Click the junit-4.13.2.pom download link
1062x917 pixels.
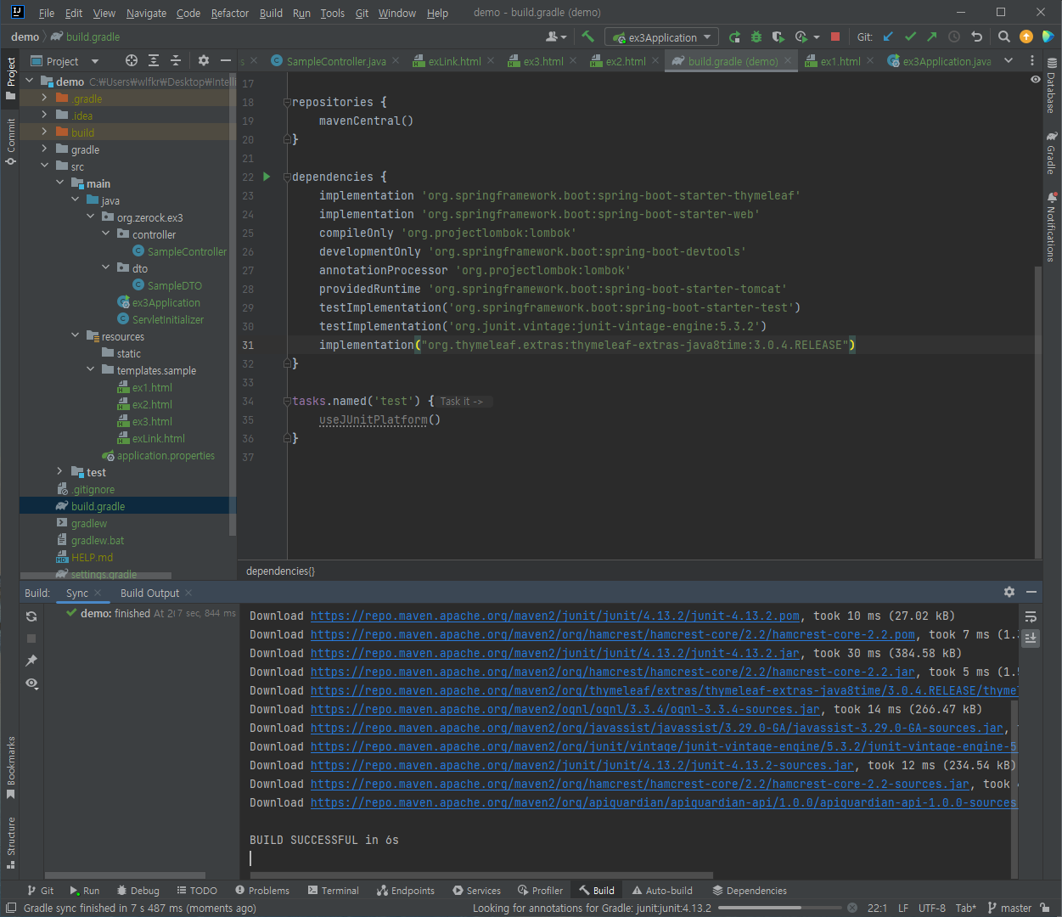pyautogui.click(x=554, y=616)
